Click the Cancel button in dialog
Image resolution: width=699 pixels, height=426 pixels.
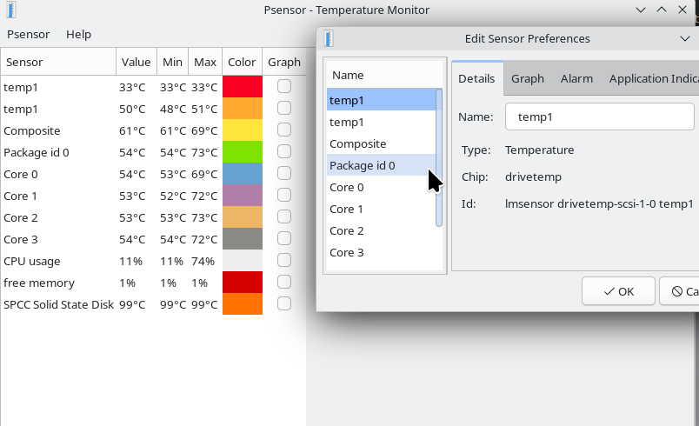(680, 291)
